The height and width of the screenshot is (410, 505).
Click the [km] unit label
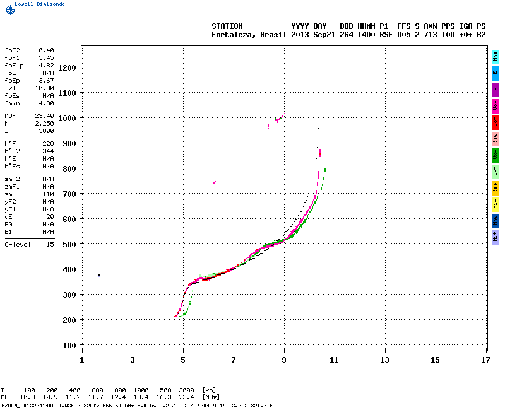(209, 390)
